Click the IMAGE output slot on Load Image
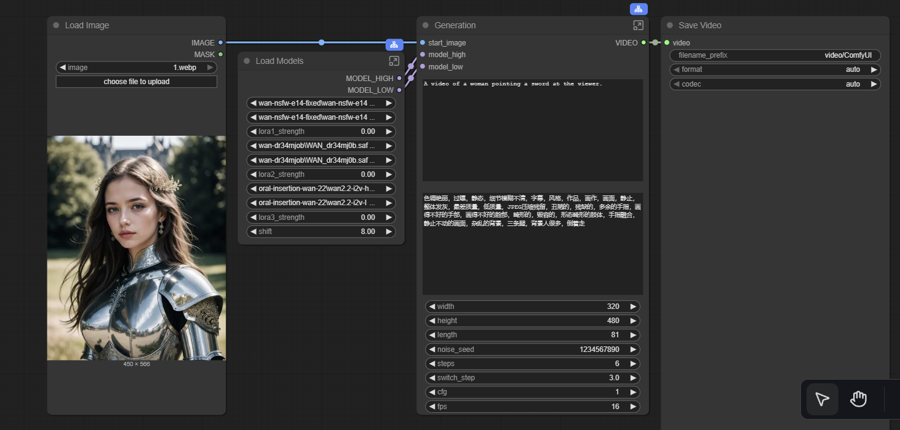Image resolution: width=900 pixels, height=430 pixels. pyautogui.click(x=221, y=42)
